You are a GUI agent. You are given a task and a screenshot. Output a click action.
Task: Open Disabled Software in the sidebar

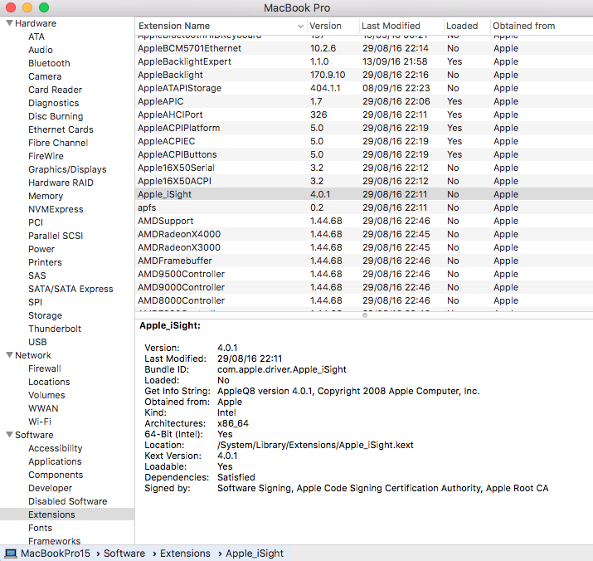[x=68, y=501]
